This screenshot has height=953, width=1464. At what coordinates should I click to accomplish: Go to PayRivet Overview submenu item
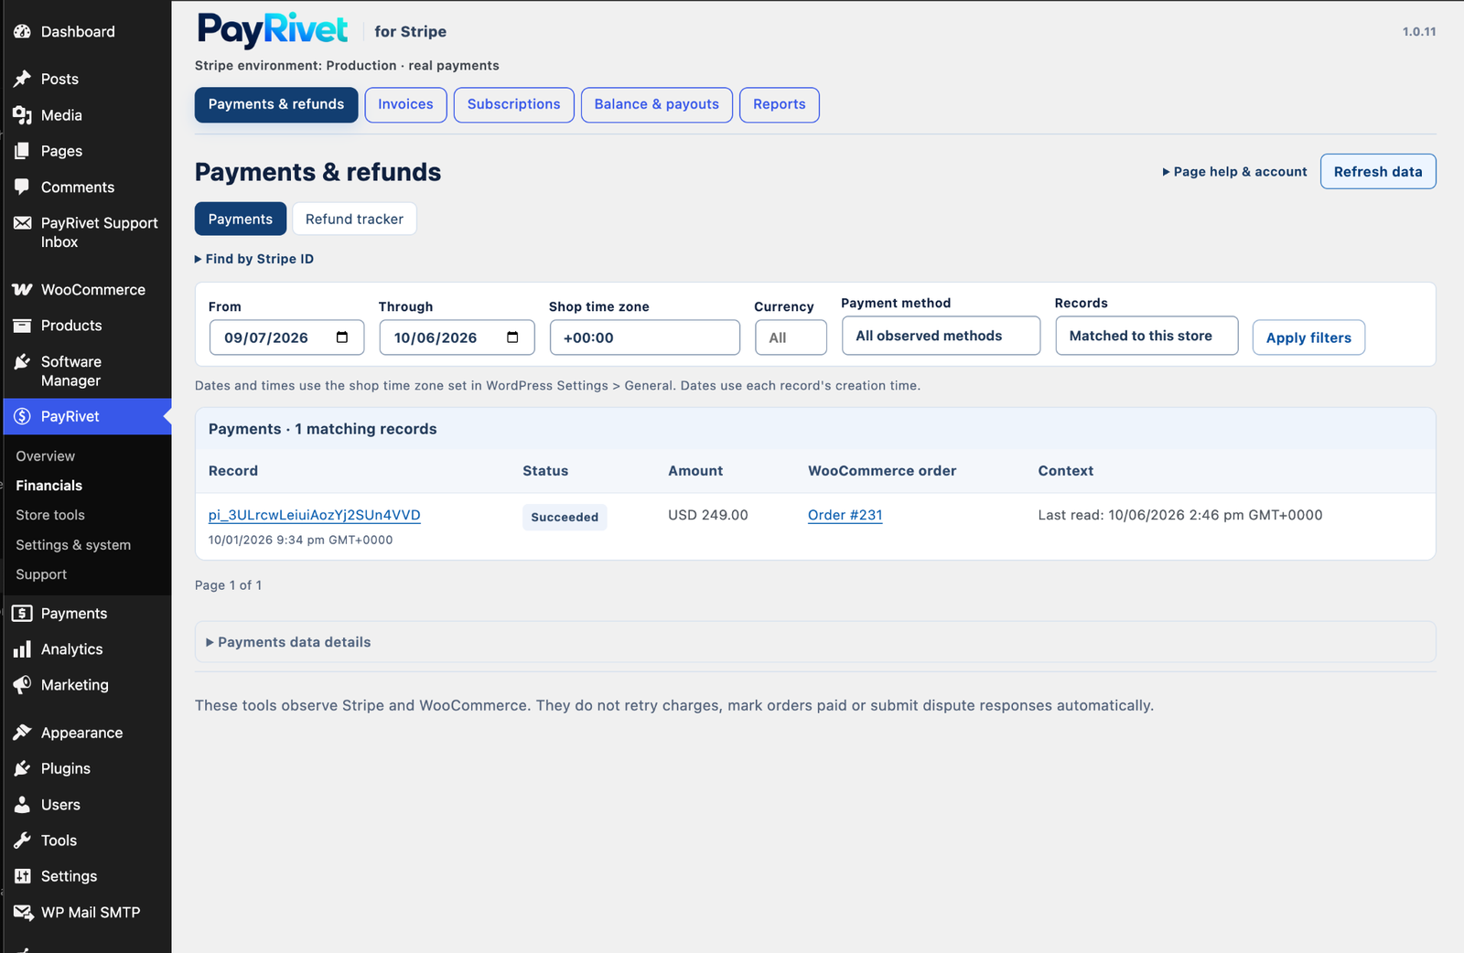pyautogui.click(x=46, y=456)
